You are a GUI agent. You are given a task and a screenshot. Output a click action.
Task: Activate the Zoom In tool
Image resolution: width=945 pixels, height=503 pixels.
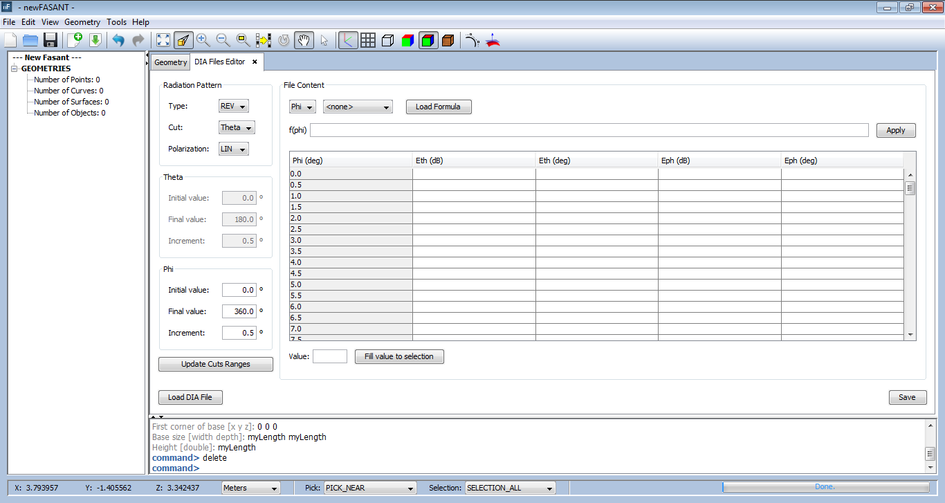click(x=203, y=40)
